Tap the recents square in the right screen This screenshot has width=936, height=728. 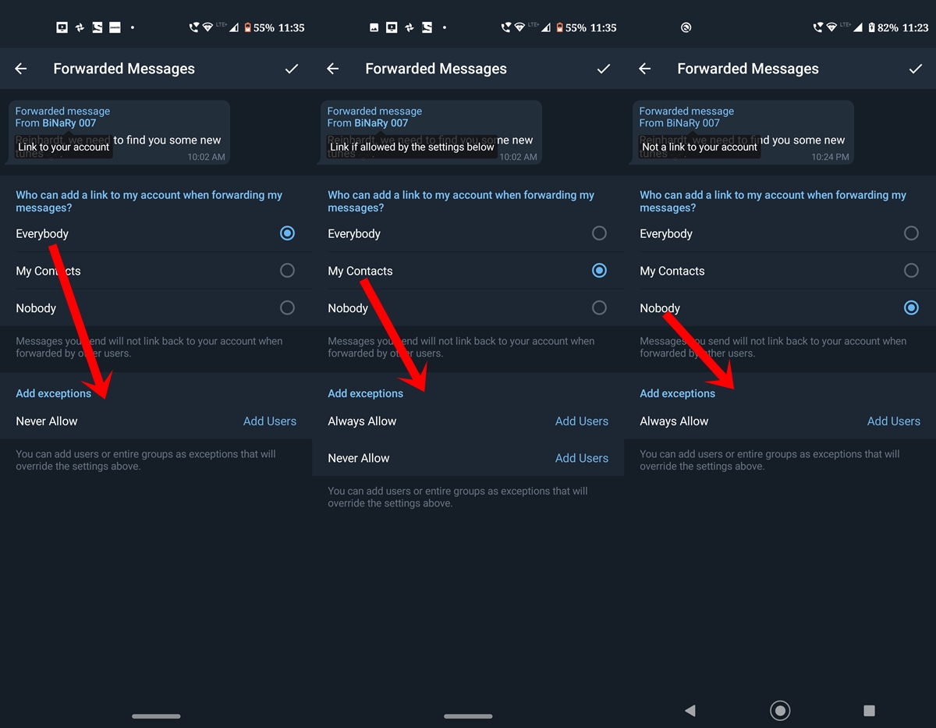pyautogui.click(x=869, y=710)
